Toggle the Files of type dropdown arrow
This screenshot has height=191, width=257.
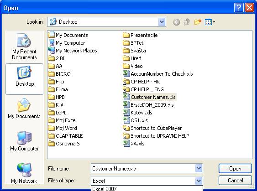[199, 181]
